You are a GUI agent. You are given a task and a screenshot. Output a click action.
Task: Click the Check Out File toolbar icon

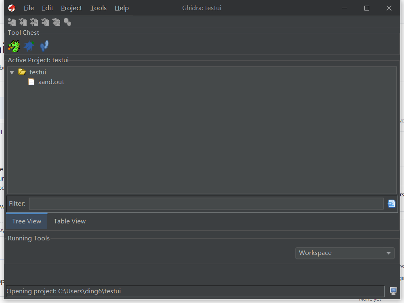click(23, 22)
